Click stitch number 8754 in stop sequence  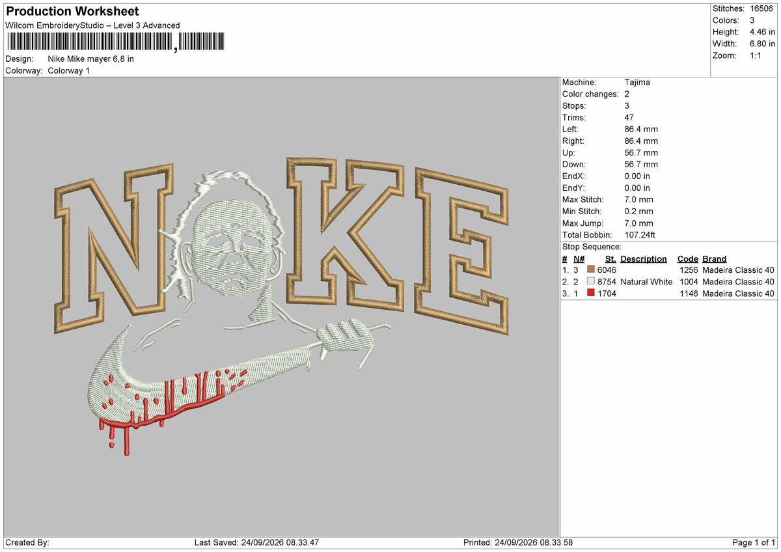607,282
